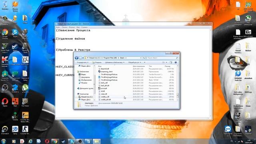This screenshot has height=144, width=256.
Task: Open Общий доступ dropdown in Explorer
Action: point(134,62)
